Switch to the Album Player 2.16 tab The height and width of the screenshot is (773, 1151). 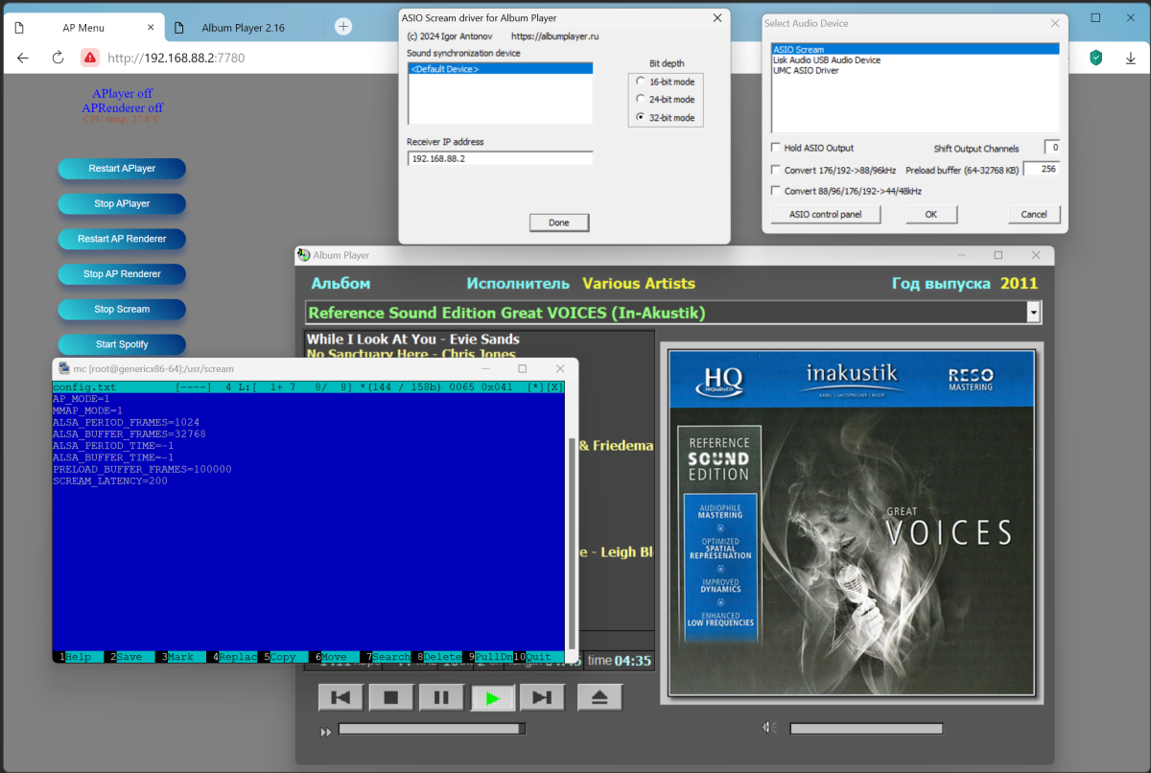point(243,28)
